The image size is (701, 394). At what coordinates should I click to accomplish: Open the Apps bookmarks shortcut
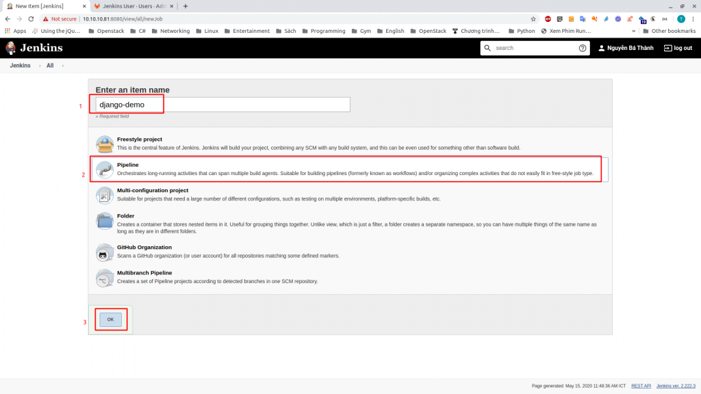point(16,31)
